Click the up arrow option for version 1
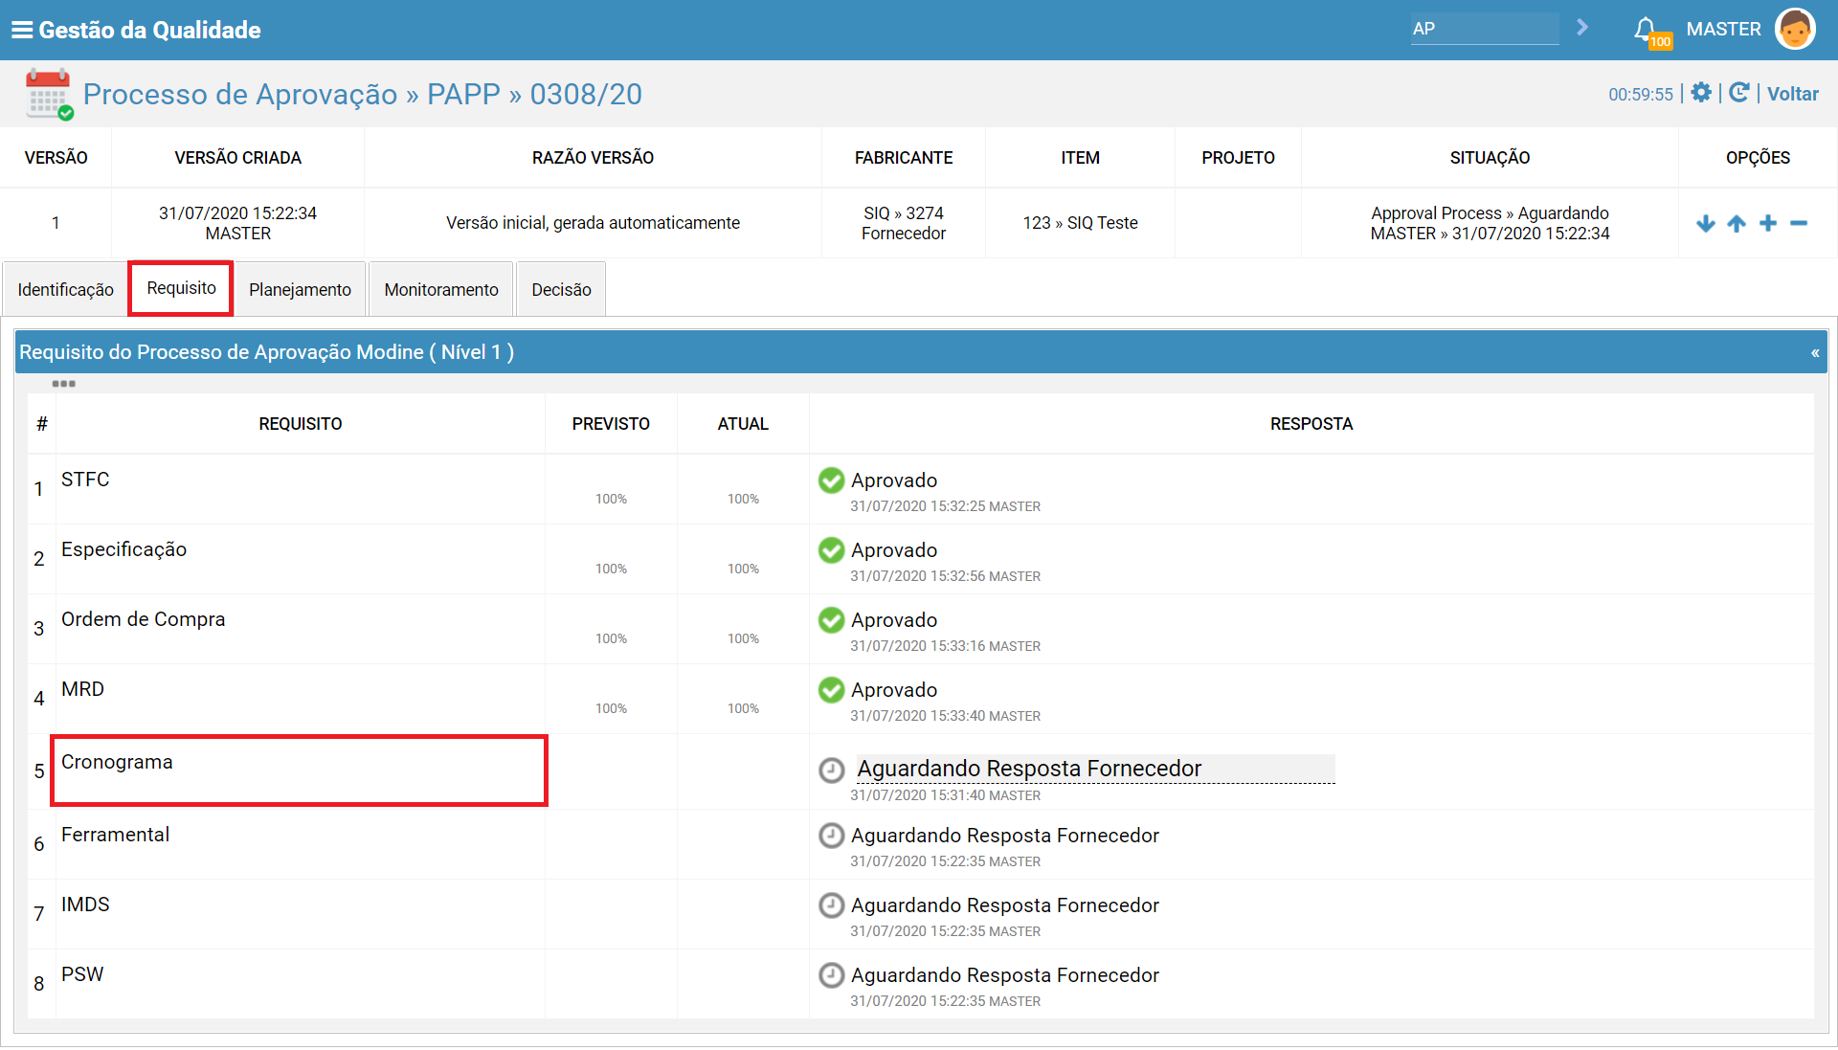 click(x=1737, y=224)
